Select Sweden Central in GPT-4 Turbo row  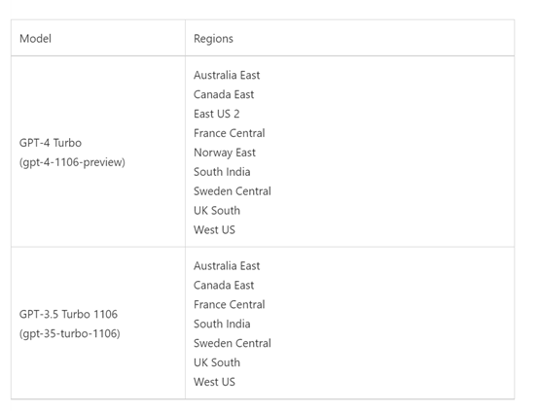point(232,190)
